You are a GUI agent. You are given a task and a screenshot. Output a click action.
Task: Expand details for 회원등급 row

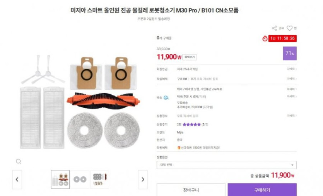click(292, 69)
